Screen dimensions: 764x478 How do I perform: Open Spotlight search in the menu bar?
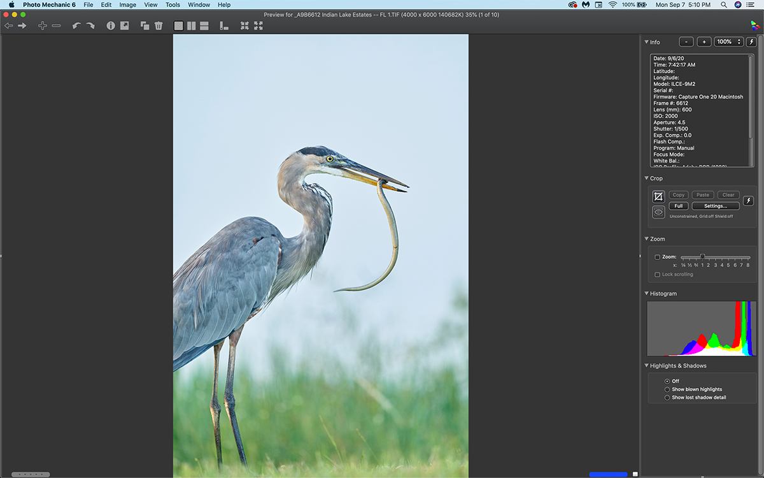pyautogui.click(x=723, y=4)
